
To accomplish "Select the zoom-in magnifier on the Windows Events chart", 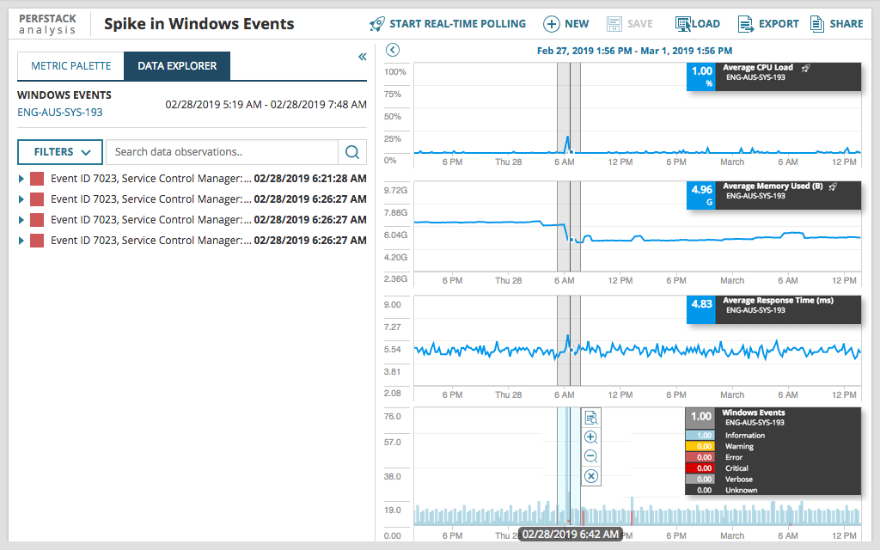I will point(590,437).
